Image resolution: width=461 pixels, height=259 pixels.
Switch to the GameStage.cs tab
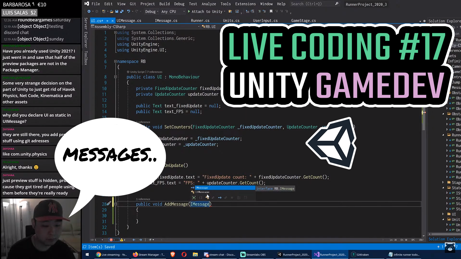pyautogui.click(x=304, y=21)
